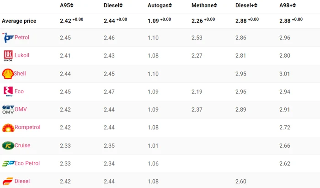Sort table by Autogas column
This screenshot has width=320, height=188.
click(160, 5)
